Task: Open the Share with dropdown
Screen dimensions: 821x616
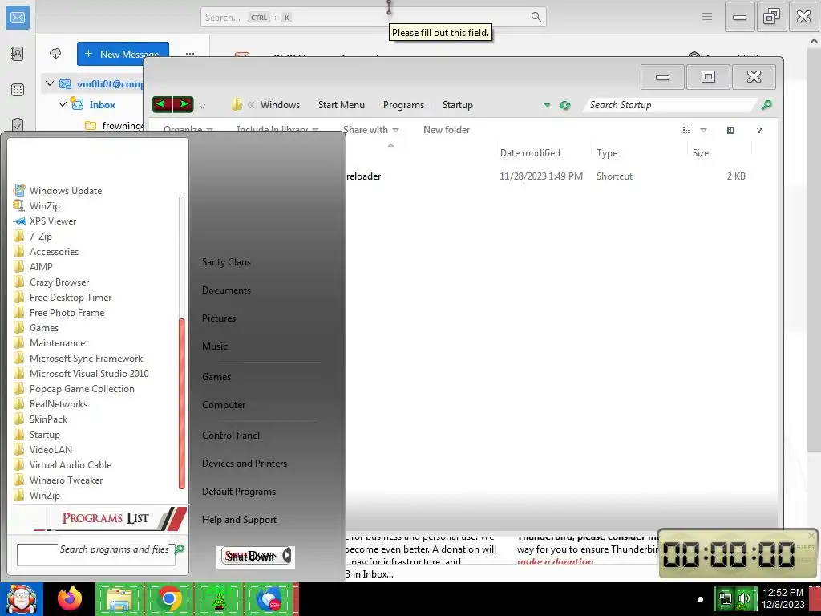Action: (x=370, y=130)
